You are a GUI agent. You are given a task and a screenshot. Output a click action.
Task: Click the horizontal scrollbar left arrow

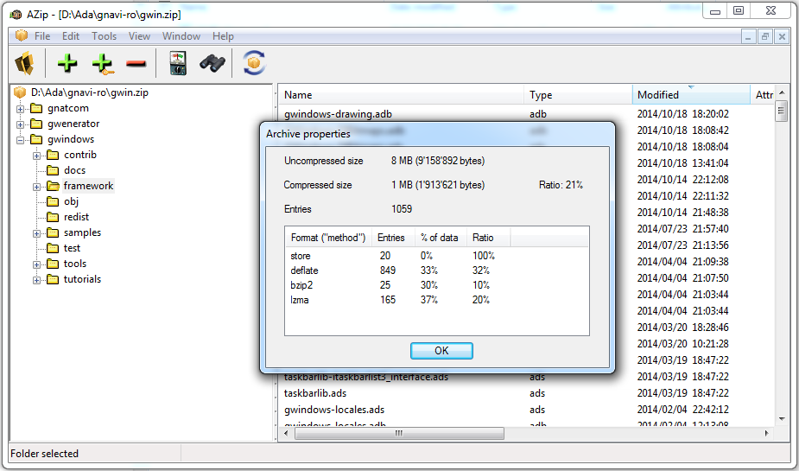[286, 433]
